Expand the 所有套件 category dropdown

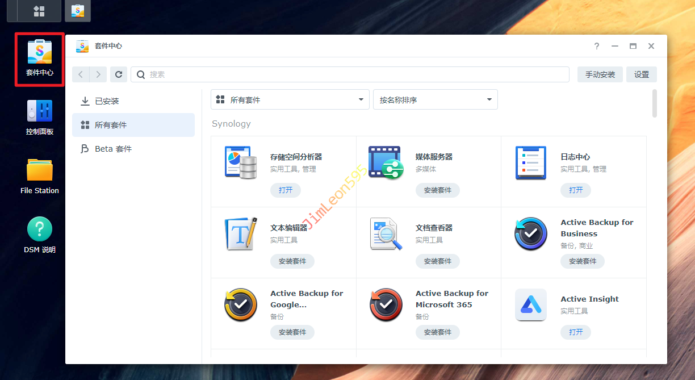[290, 99]
